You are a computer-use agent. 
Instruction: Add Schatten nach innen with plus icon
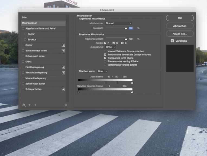coord(63,51)
